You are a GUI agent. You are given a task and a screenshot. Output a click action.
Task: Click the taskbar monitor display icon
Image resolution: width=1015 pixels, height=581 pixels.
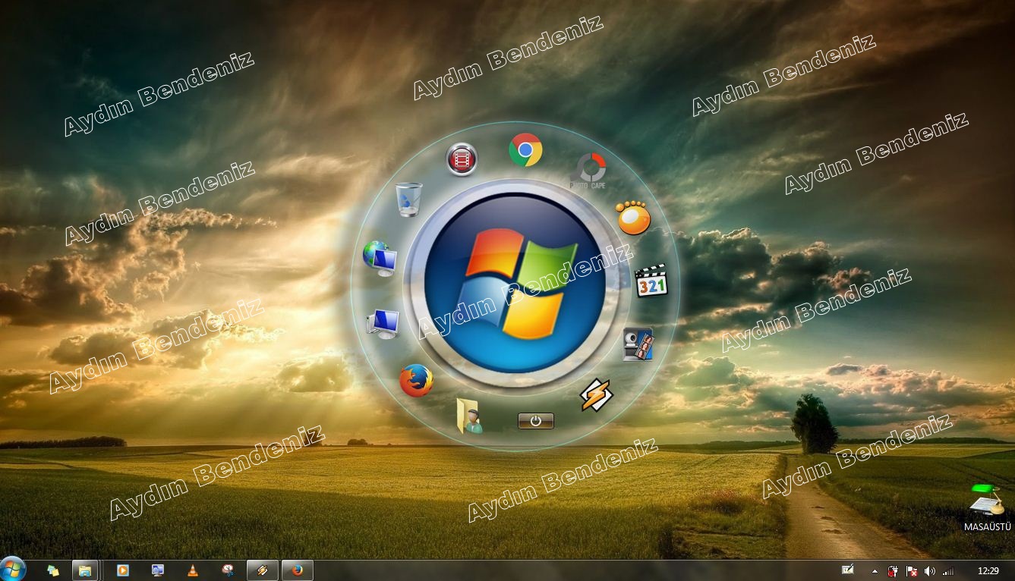(x=157, y=570)
